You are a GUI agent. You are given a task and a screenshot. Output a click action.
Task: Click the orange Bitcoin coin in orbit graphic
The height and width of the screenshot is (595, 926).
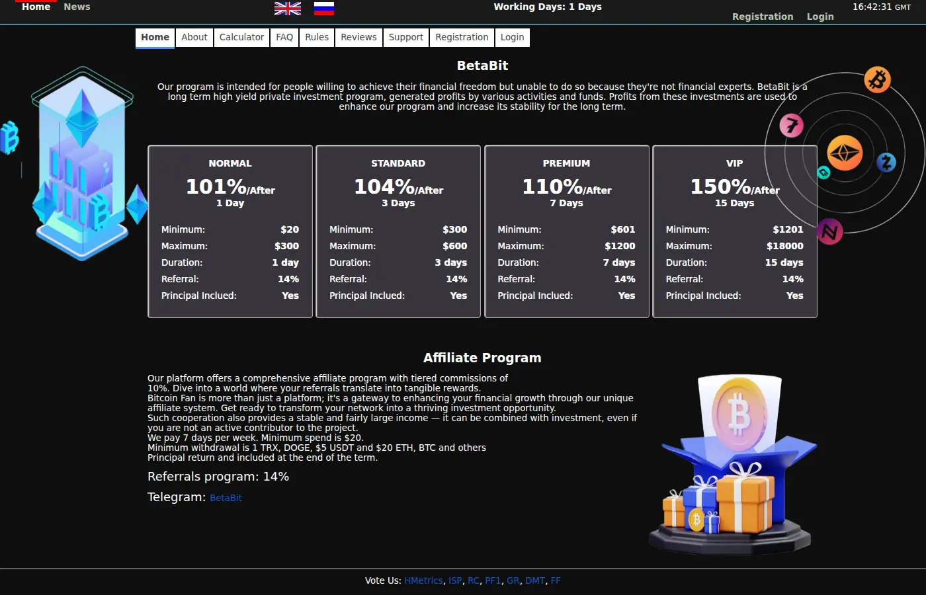pos(878,80)
